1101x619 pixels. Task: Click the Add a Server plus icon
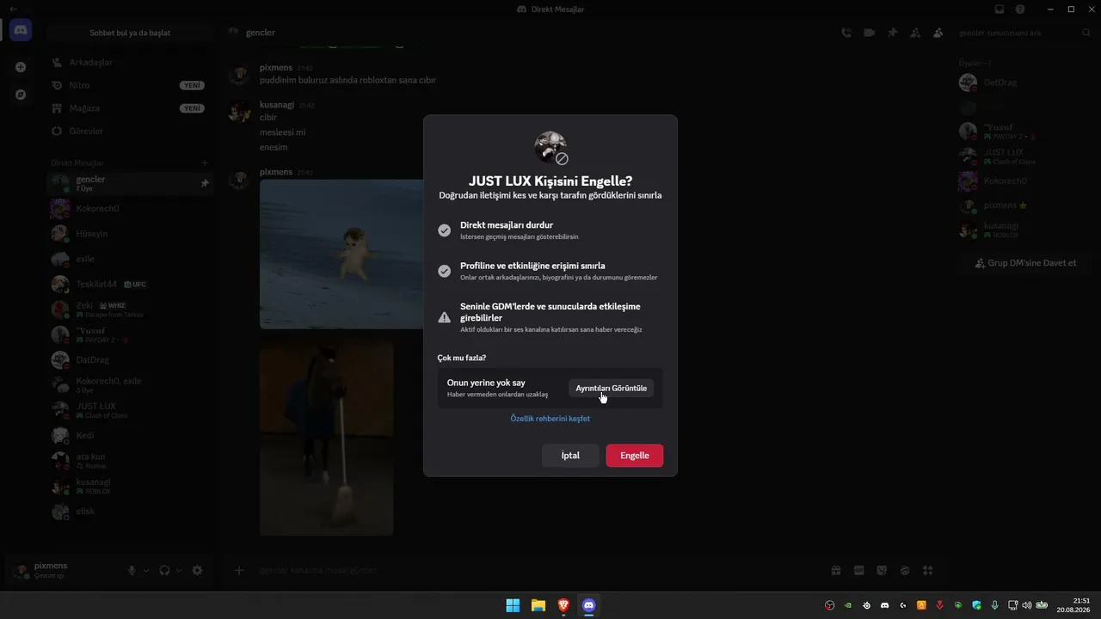point(21,67)
